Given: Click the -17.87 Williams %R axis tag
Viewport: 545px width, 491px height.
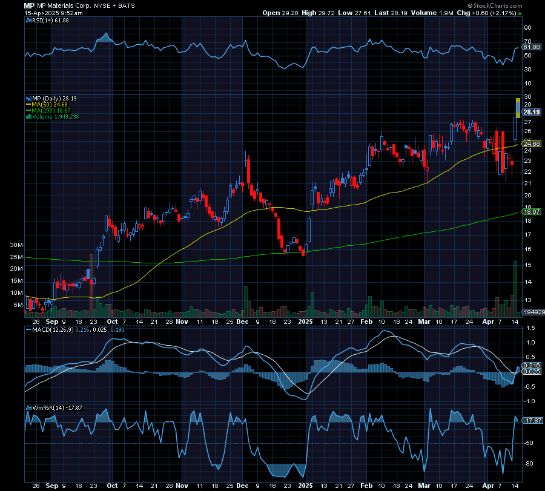Looking at the screenshot, I should pyautogui.click(x=531, y=420).
